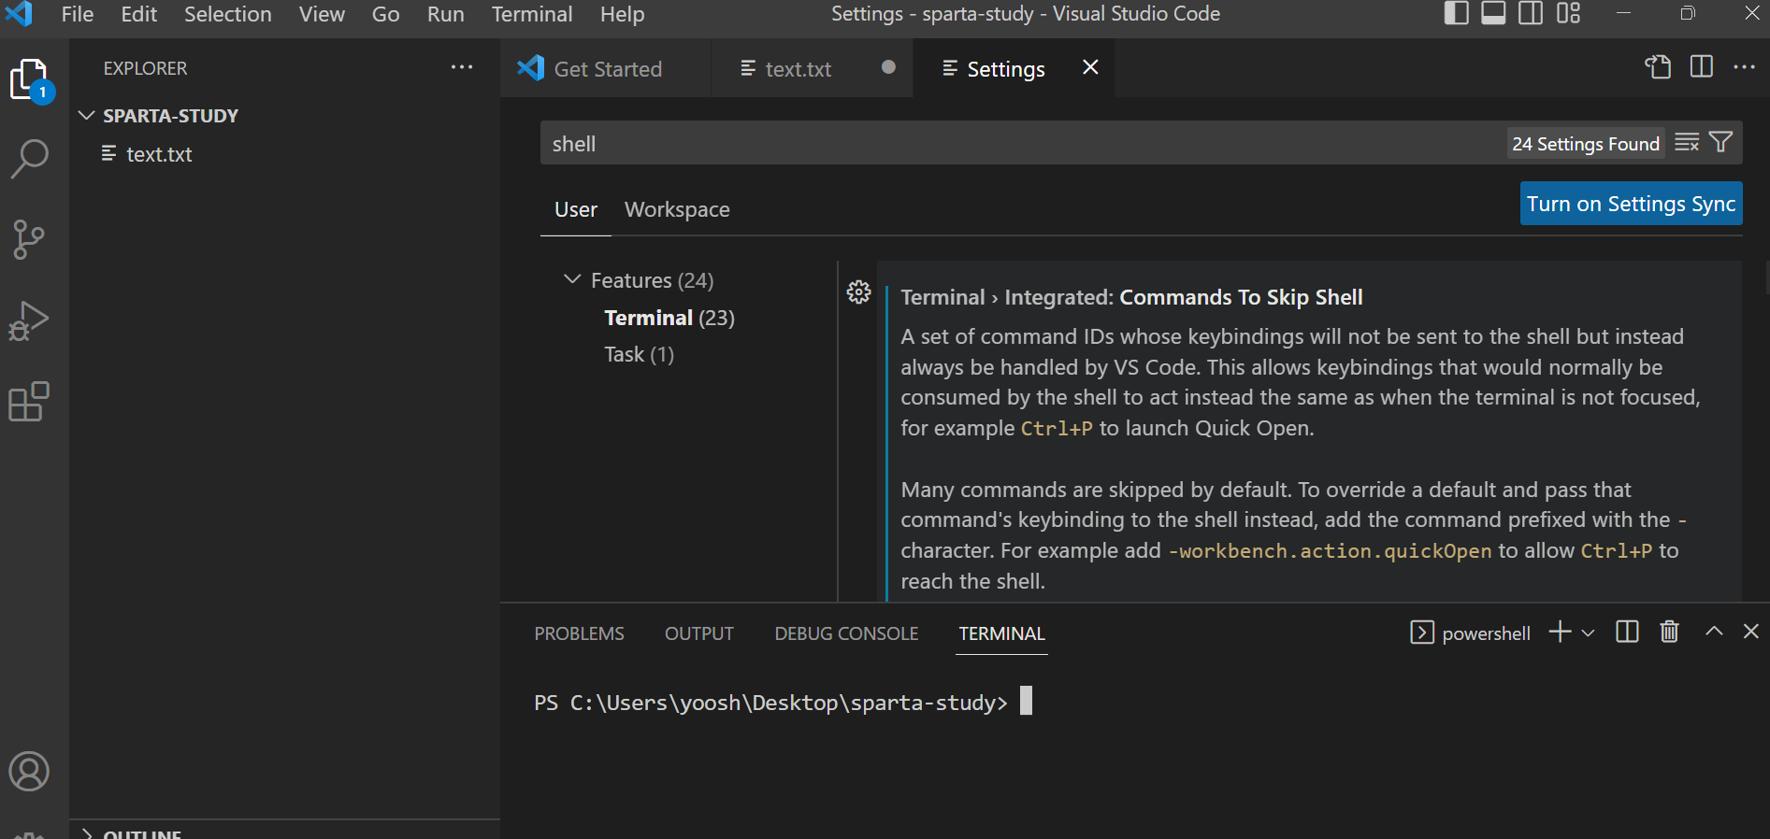Click the 24 Settings Found count
The image size is (1770, 839).
pyautogui.click(x=1586, y=144)
